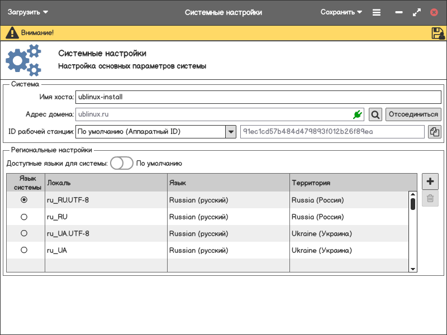The width and height of the screenshot is (447, 335).
Task: Open the Загрузить menu
Action: (x=28, y=12)
